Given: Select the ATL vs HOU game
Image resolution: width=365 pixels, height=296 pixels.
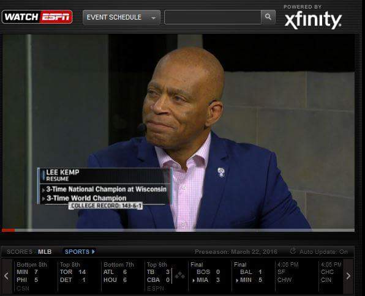Looking at the screenshot, I should [x=122, y=276].
